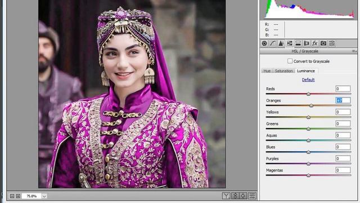Click the Greens value field
This screenshot has width=360, height=203.
[343, 123]
